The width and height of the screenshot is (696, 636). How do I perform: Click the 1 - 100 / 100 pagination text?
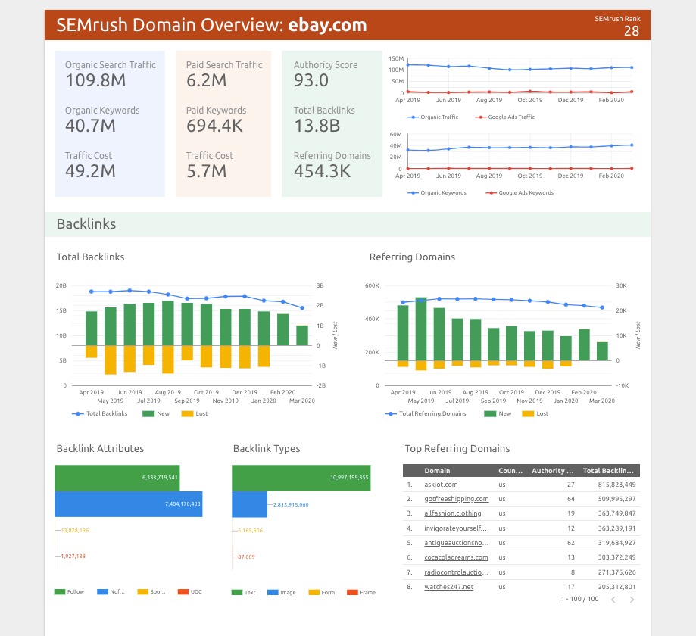(x=579, y=599)
